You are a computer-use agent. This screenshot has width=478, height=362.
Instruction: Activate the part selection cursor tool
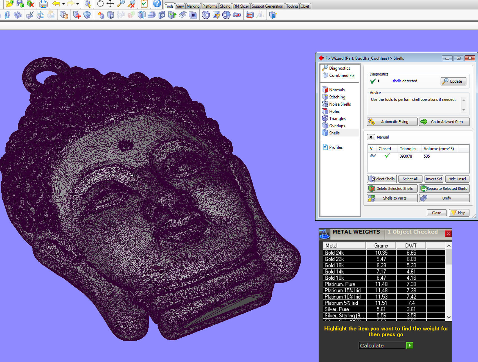click(88, 4)
